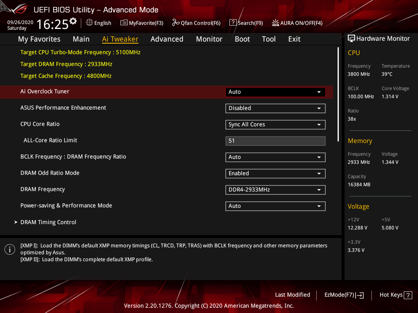Viewport: 418px width, 313px height.
Task: Expand DRAM Timing Control submenu
Action: pyautogui.click(x=48, y=222)
